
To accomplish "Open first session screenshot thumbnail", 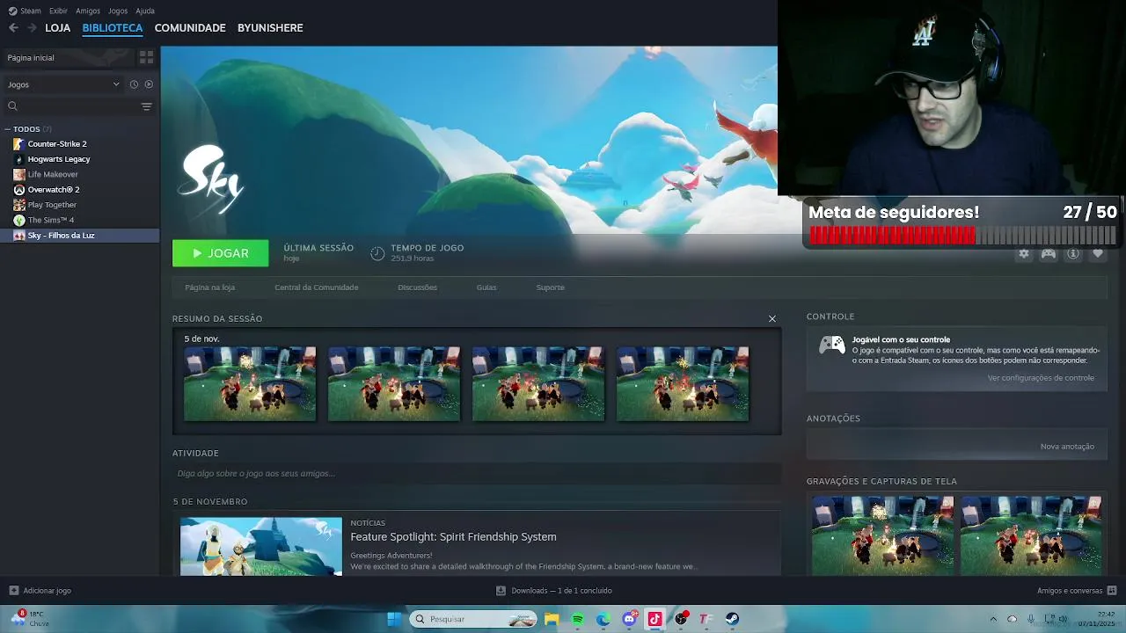I will point(250,383).
